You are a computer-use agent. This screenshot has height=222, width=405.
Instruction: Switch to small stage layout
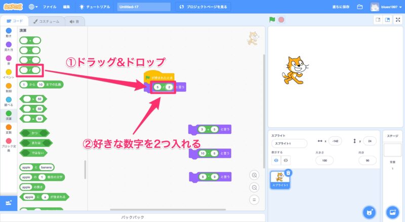tap(377, 20)
